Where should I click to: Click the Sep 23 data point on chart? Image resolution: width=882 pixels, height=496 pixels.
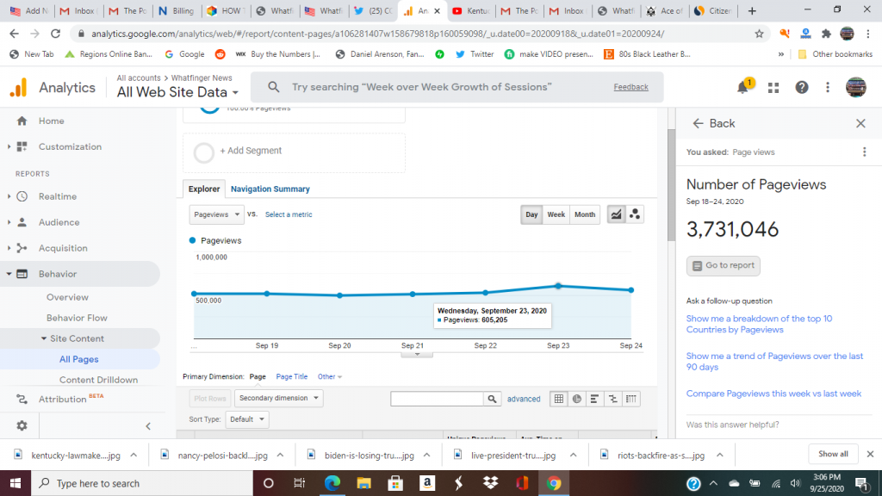558,286
